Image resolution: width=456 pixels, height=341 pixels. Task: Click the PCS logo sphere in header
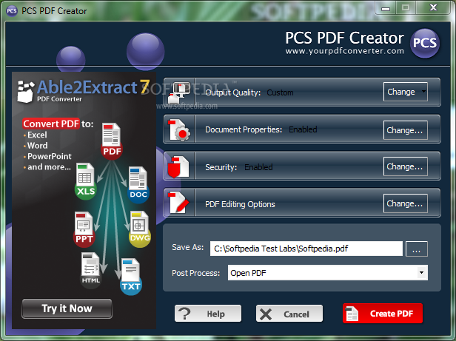click(x=425, y=43)
